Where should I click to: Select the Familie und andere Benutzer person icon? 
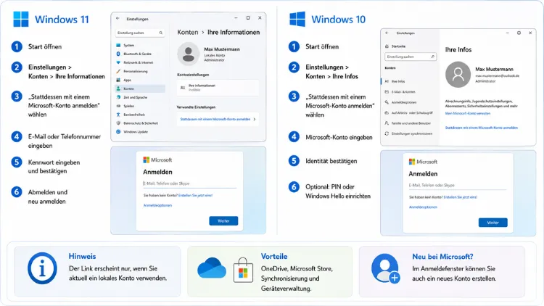click(x=387, y=123)
